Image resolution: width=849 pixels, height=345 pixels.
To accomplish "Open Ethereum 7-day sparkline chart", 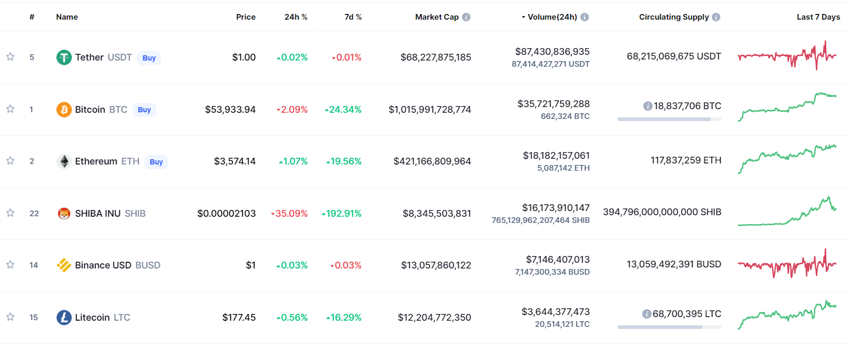I will pos(787,159).
